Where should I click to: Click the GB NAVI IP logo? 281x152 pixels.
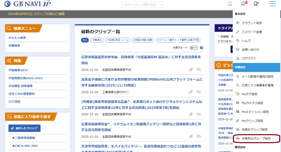click(x=27, y=4)
